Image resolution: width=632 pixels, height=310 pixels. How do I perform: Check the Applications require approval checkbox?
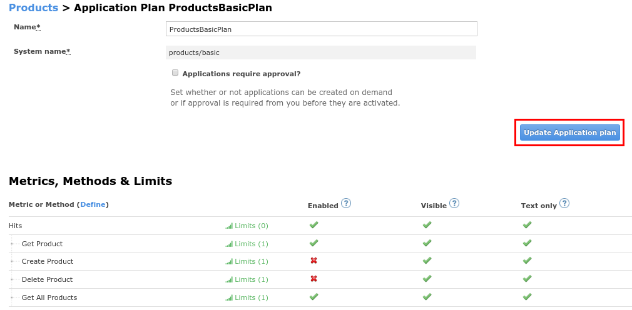[175, 72]
